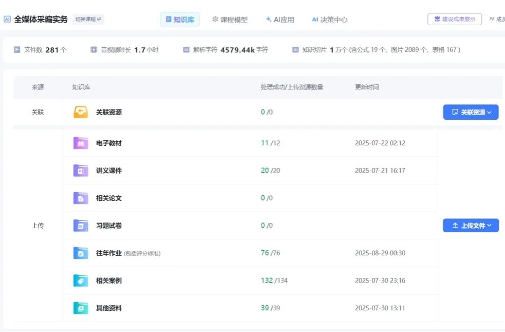Open the AI 决策中心 tab
Screen dimensions: 505x332
pyautogui.click(x=329, y=20)
